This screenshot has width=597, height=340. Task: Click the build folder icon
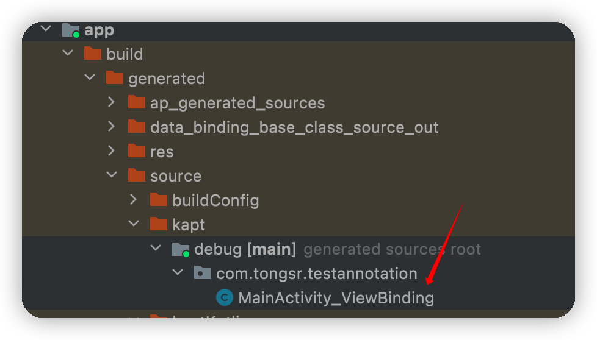93,54
